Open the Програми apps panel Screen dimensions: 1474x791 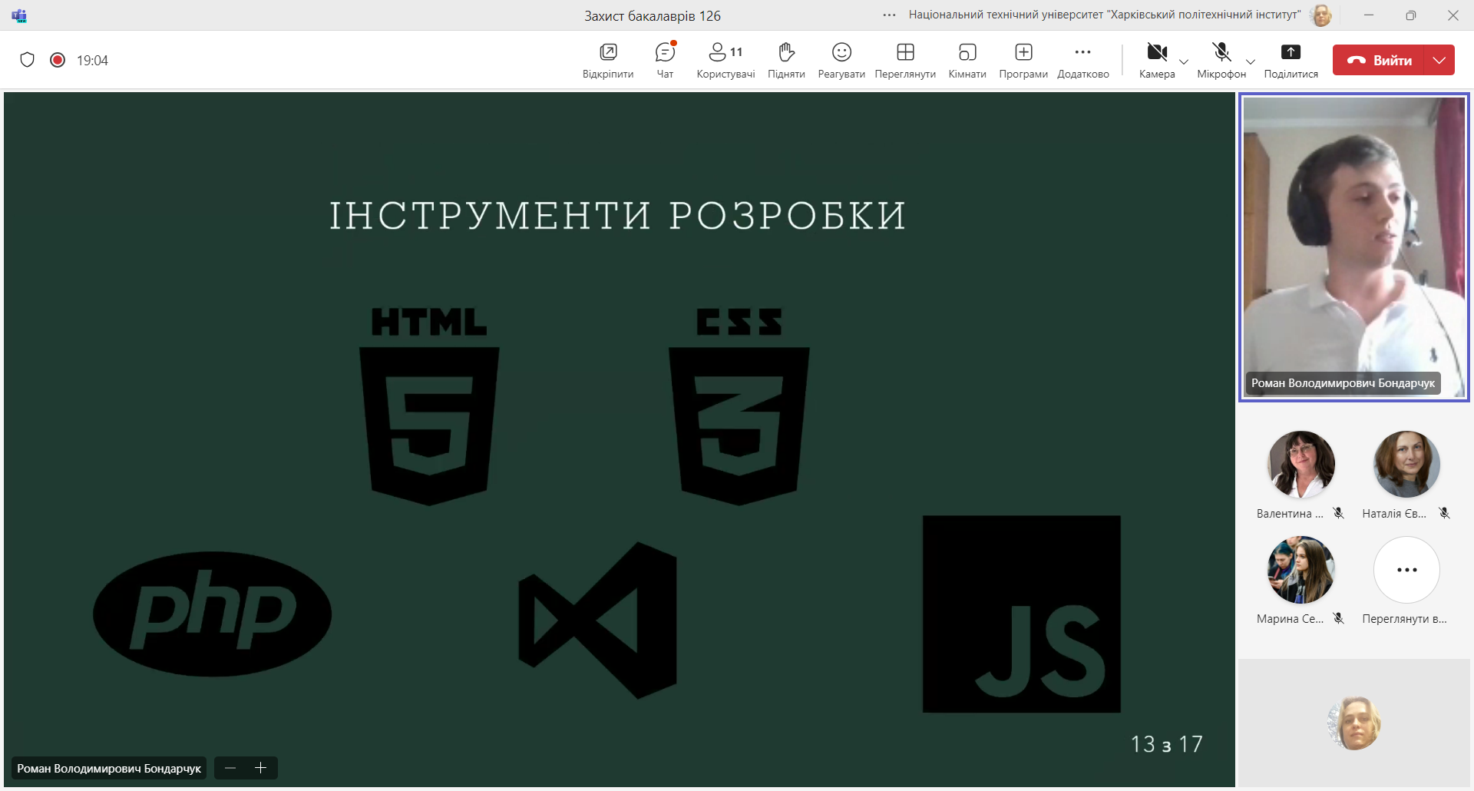(x=1023, y=60)
